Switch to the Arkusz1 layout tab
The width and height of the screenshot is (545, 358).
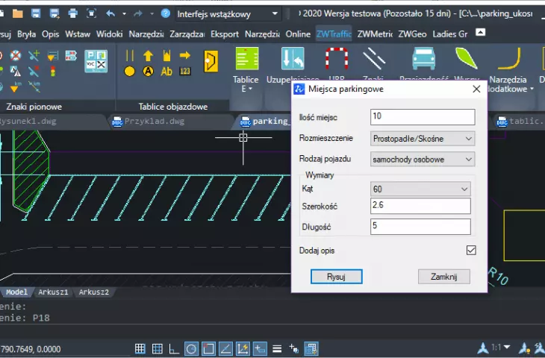point(53,292)
